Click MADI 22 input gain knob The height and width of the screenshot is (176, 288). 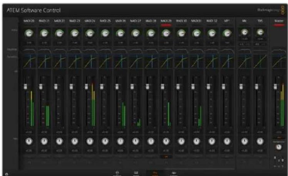(59, 33)
